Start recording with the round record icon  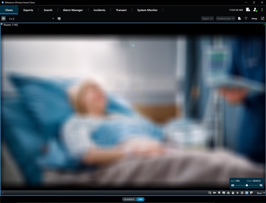tap(237, 193)
